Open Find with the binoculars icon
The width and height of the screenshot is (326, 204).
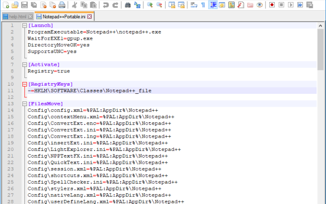[x=128, y=5]
